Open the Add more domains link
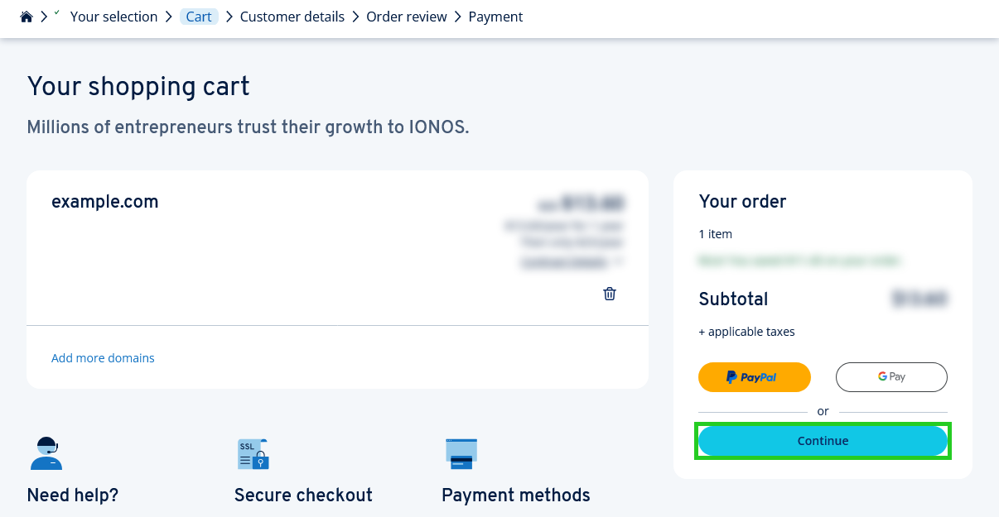Image resolution: width=999 pixels, height=517 pixels. coord(103,358)
